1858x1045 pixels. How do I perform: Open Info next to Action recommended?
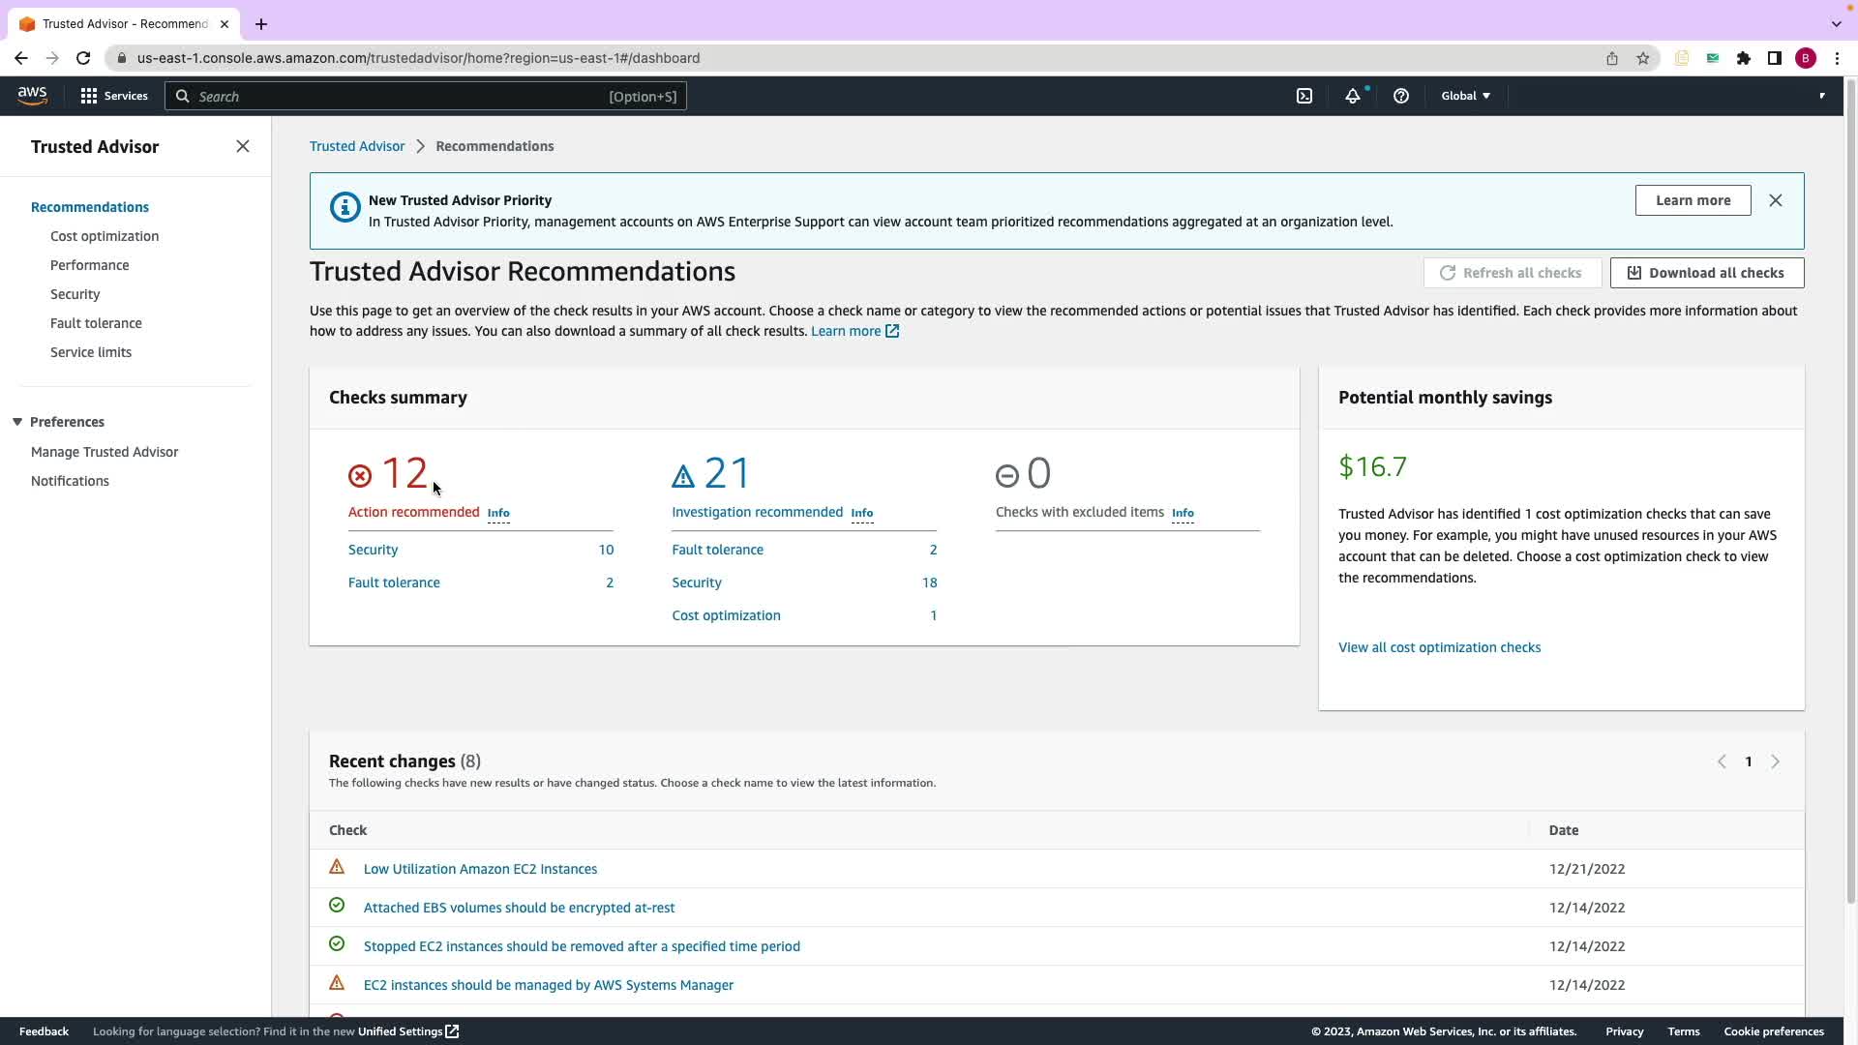coord(497,513)
